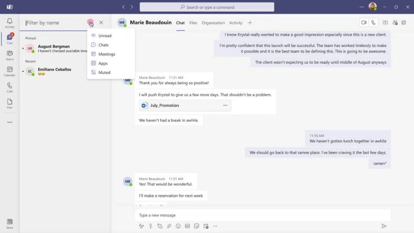
Task: Open July_Promotion file options menu
Action: 225,105
